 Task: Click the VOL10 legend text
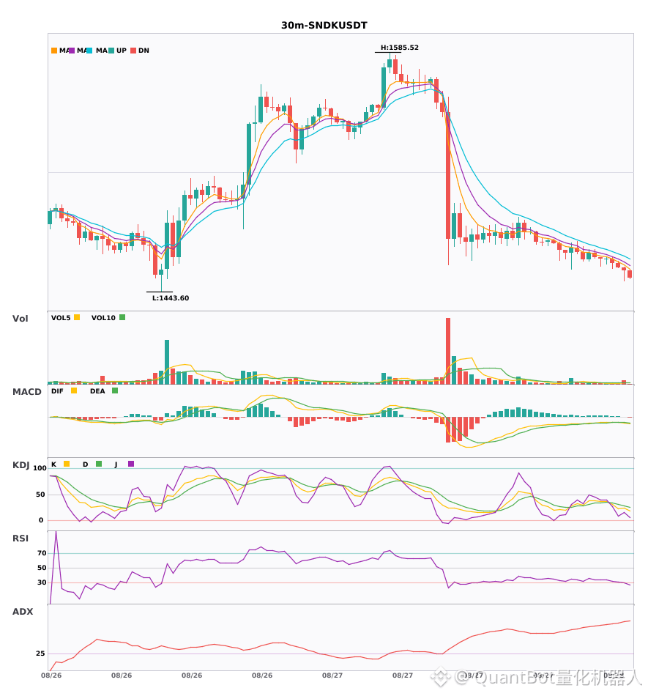click(x=103, y=318)
